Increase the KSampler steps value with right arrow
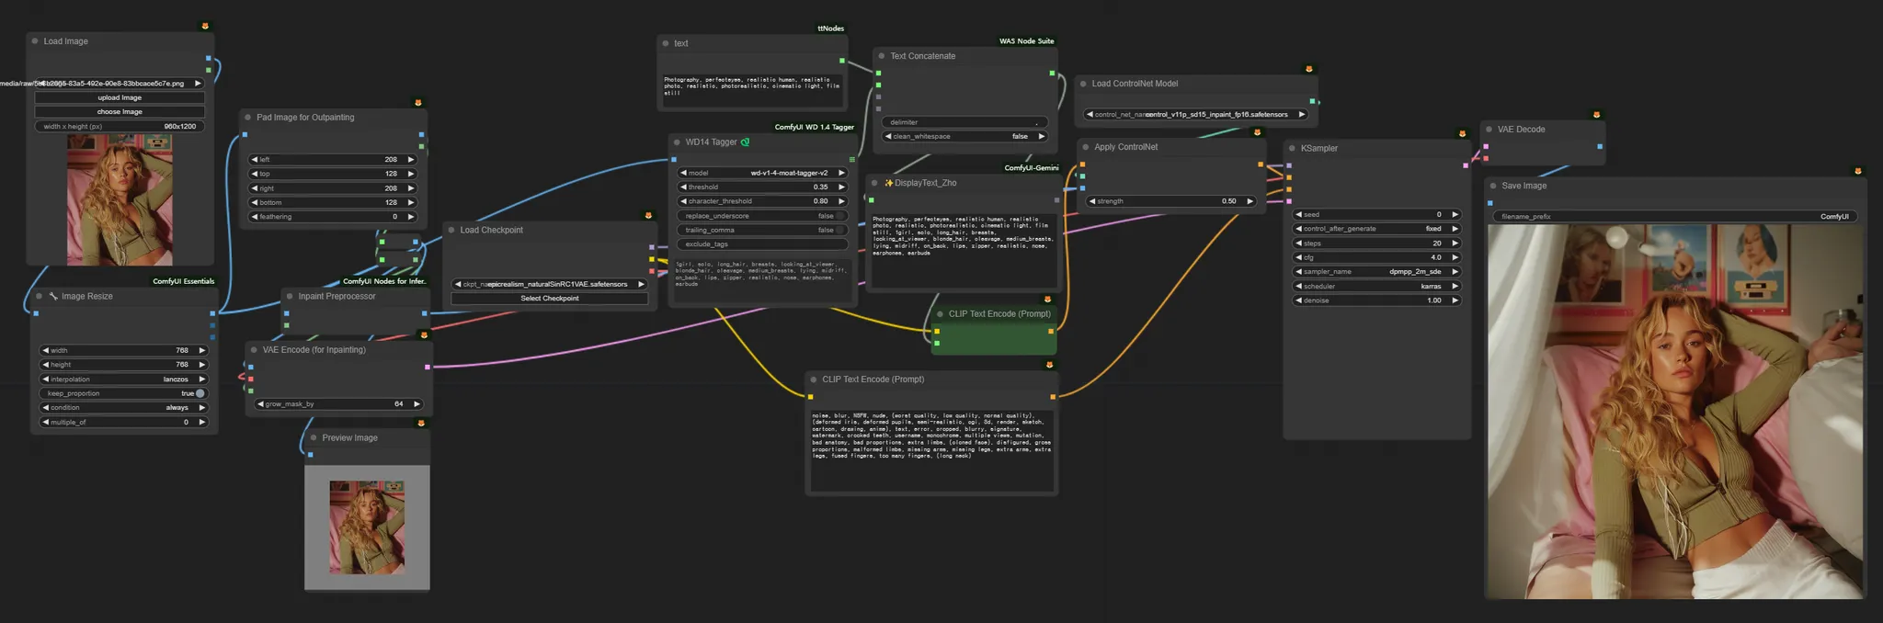The width and height of the screenshot is (1883, 623). (1455, 244)
